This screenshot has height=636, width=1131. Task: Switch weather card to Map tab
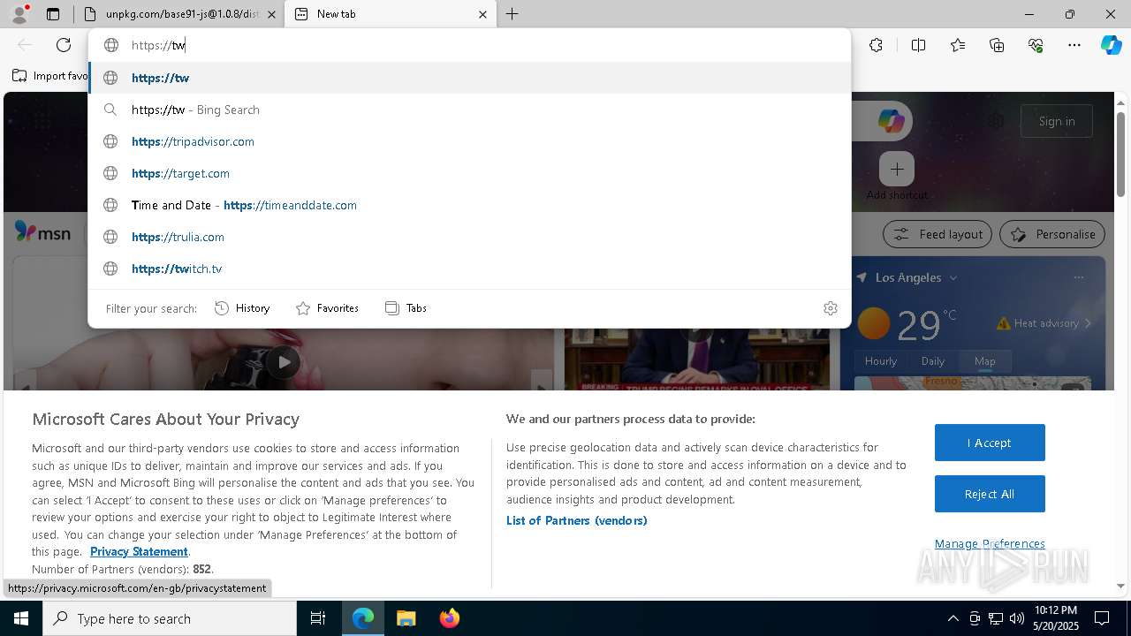[985, 361]
